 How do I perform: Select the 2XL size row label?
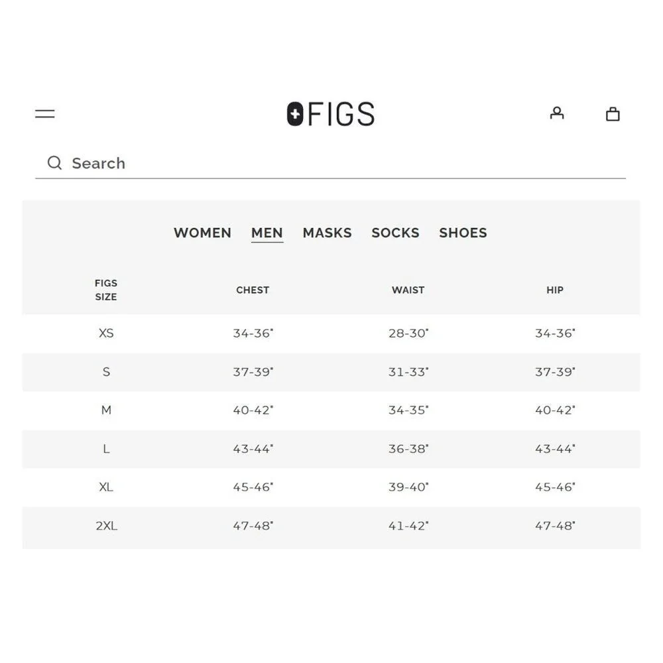(x=106, y=526)
